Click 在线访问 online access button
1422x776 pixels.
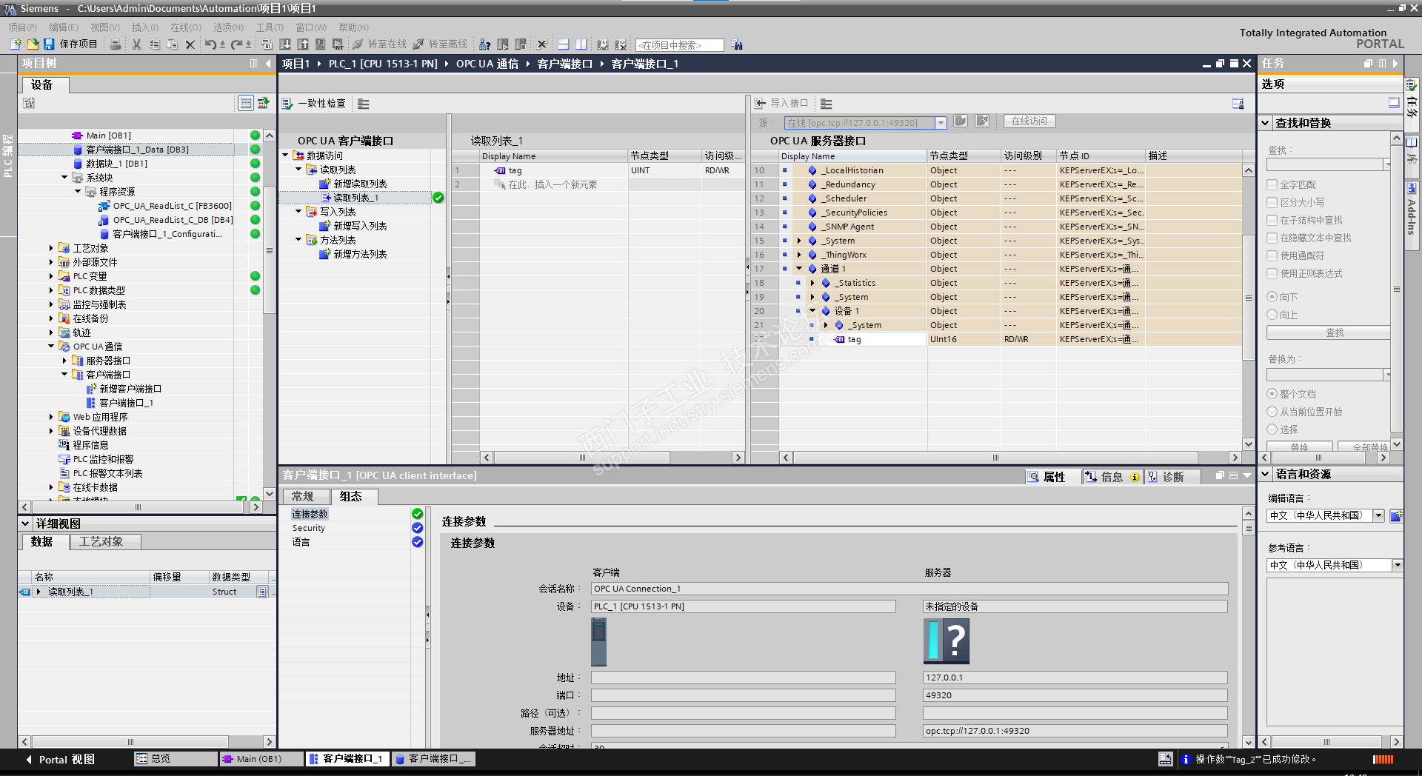1029,121
